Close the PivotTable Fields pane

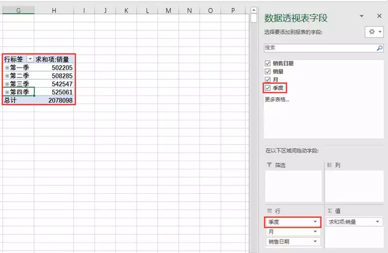click(379, 16)
